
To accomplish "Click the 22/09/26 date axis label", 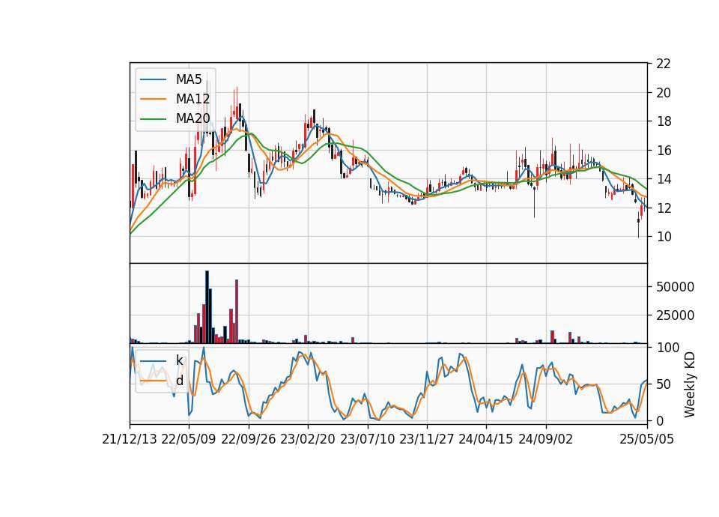I will click(249, 440).
